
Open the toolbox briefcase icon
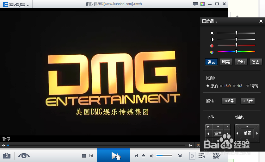[x=7, y=156]
